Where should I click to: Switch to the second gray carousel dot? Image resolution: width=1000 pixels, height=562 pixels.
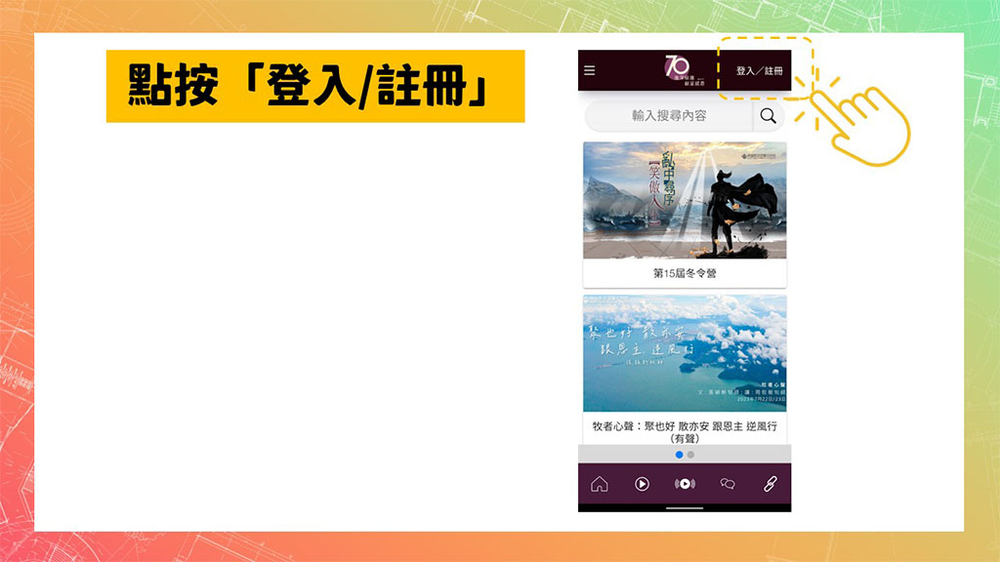tap(690, 455)
